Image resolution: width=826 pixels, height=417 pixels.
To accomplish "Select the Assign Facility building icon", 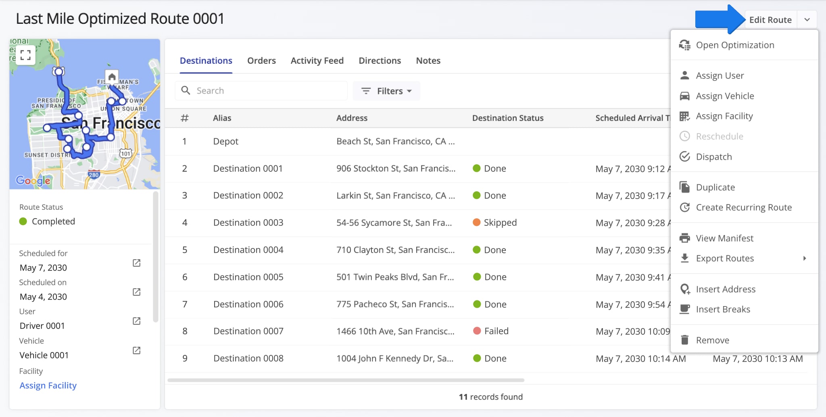I will click(684, 116).
